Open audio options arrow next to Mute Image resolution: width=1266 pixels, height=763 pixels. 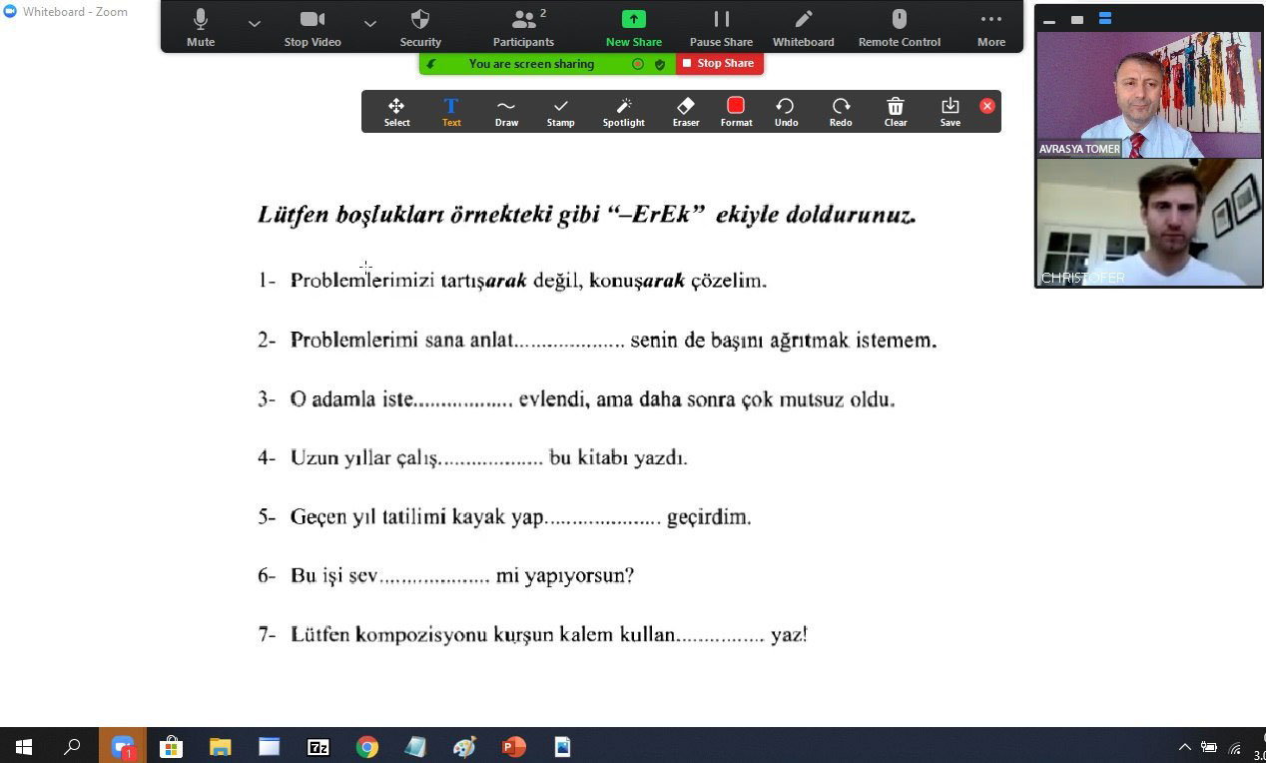[254, 23]
